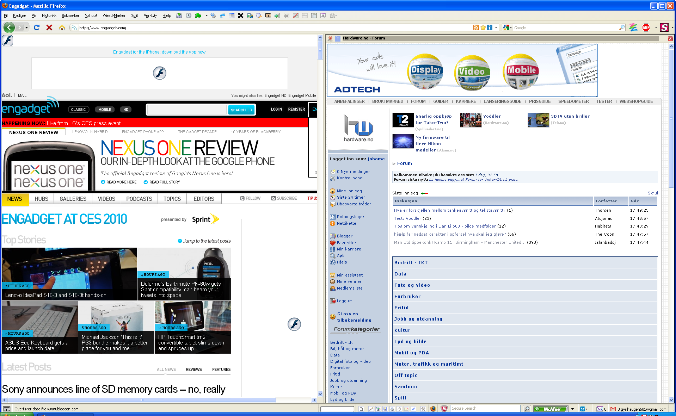Open the Bokmerker menu
The height and width of the screenshot is (416, 676).
coord(70,15)
